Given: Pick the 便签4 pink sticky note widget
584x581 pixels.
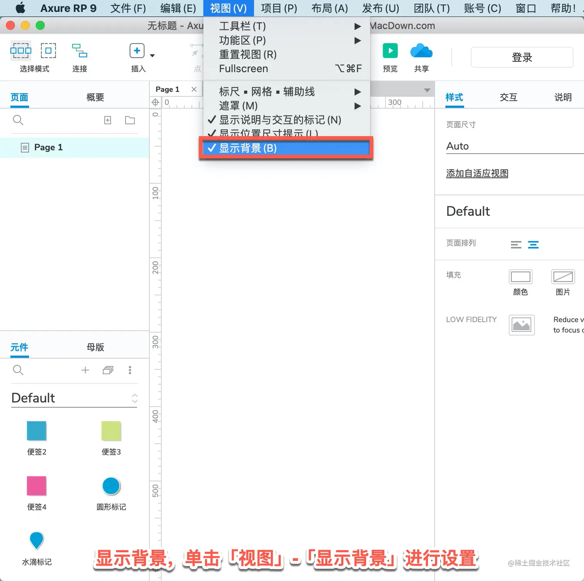Looking at the screenshot, I should [37, 486].
